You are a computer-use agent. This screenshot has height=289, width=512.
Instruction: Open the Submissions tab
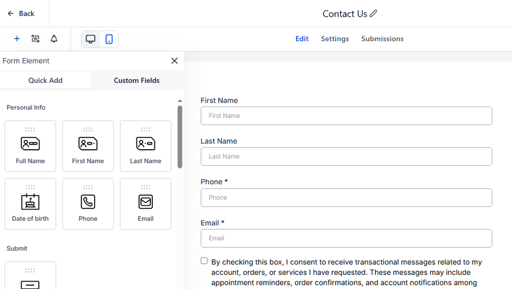click(382, 39)
